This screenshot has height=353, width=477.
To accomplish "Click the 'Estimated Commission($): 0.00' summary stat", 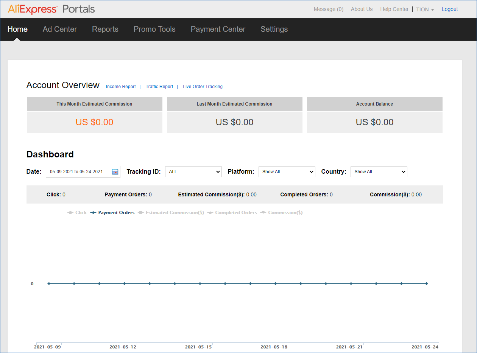I will pyautogui.click(x=217, y=194).
